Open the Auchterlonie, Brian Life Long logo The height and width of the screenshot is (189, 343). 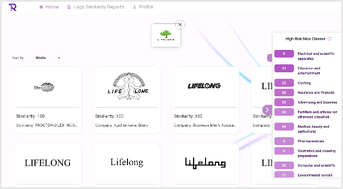tap(126, 100)
